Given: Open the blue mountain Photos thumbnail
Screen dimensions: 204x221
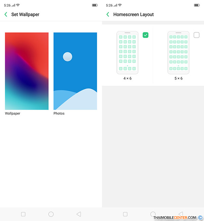Looking at the screenshot, I should pos(75,71).
